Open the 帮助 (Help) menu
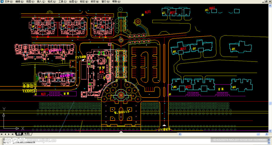This screenshot has height=145, width=272. pos(116,2)
